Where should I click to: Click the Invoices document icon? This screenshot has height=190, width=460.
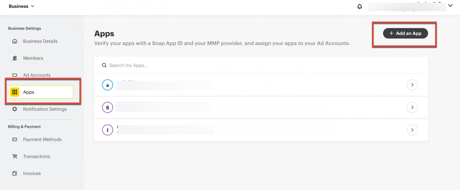point(15,173)
